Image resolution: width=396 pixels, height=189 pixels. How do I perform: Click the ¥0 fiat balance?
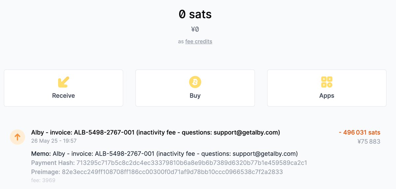pos(195,29)
